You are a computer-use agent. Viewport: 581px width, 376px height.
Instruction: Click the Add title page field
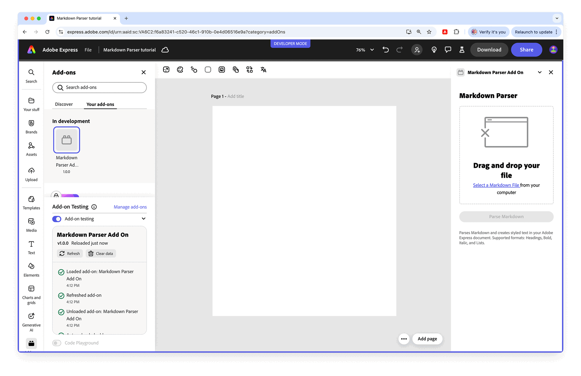(x=236, y=96)
